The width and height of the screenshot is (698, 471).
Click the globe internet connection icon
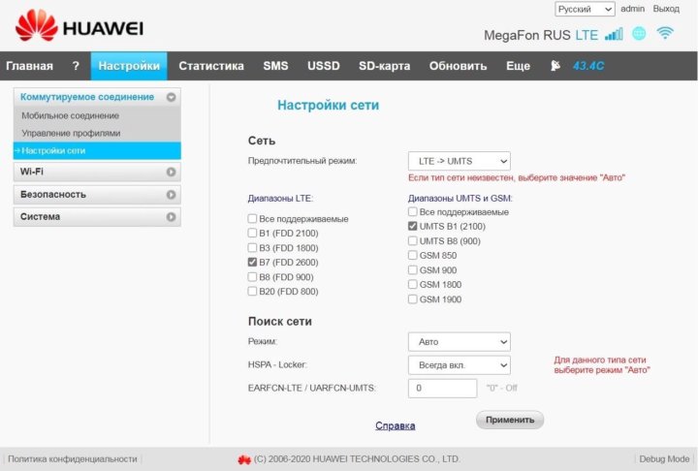pos(639,34)
